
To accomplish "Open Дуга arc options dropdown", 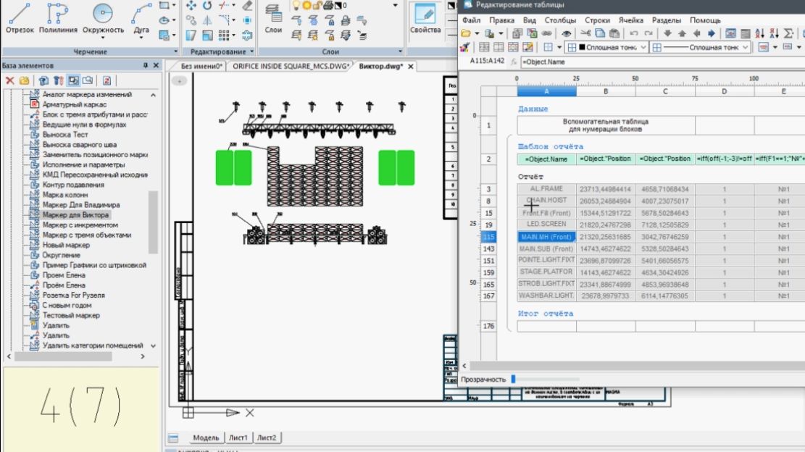I will coord(141,38).
